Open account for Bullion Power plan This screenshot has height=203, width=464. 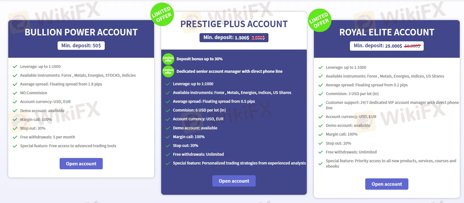pos(81,164)
